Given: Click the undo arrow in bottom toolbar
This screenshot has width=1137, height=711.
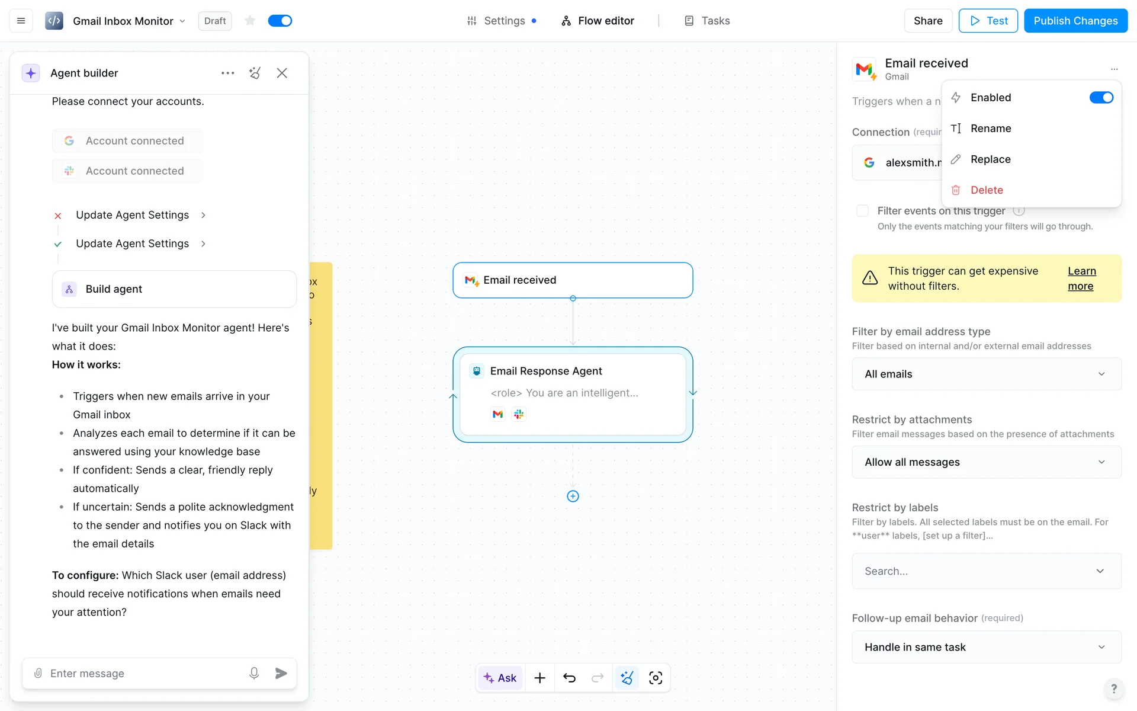Looking at the screenshot, I should (x=569, y=678).
